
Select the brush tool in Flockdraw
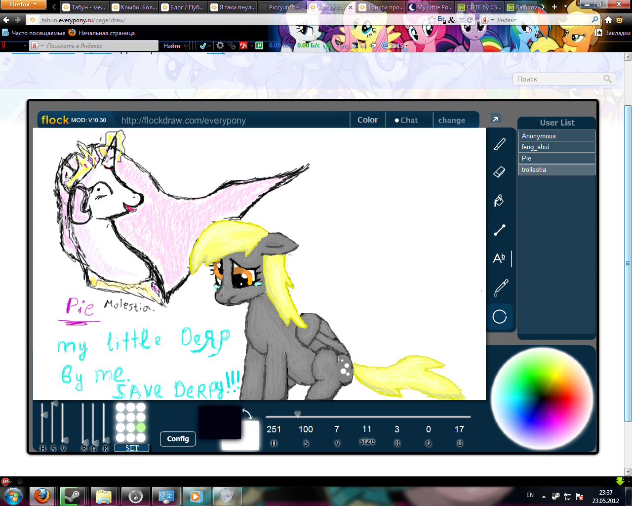tap(500, 144)
